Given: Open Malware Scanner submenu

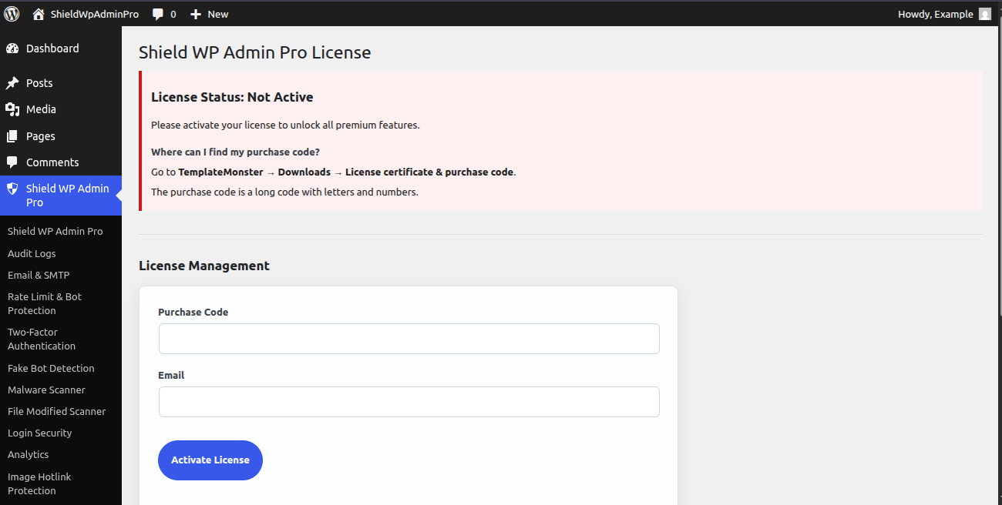Looking at the screenshot, I should pos(46,390).
